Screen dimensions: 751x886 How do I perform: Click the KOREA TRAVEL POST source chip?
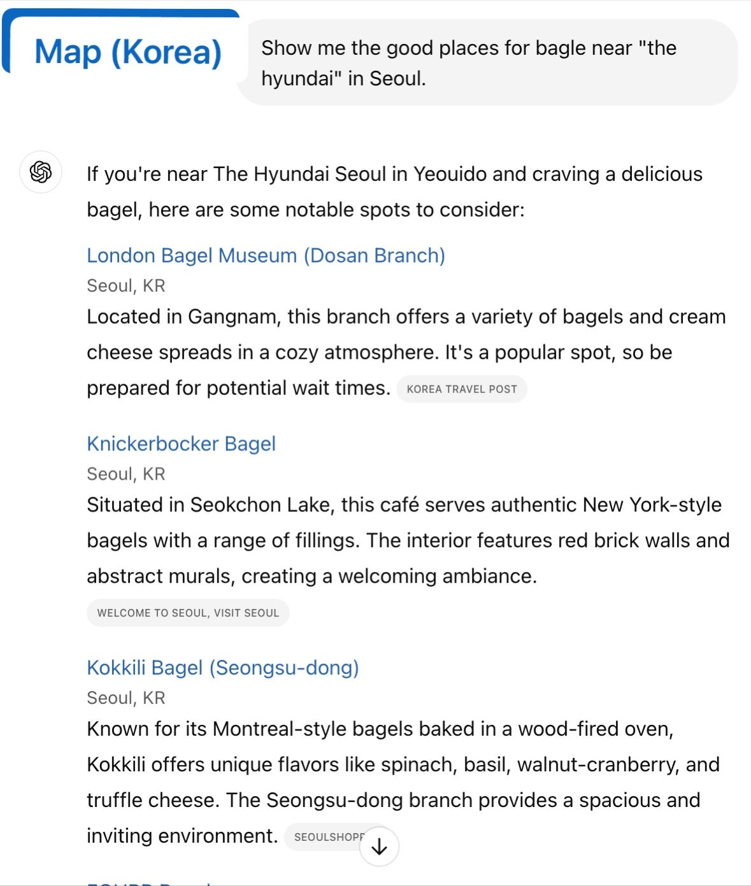coord(461,389)
